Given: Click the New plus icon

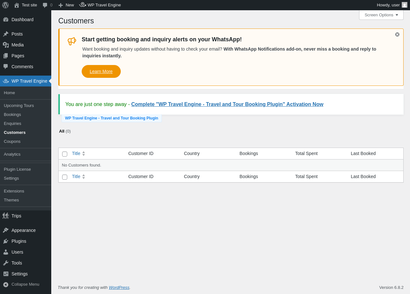Looking at the screenshot, I should point(61,5).
